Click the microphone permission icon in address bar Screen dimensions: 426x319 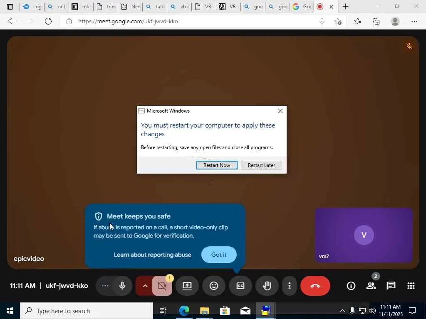322,21
